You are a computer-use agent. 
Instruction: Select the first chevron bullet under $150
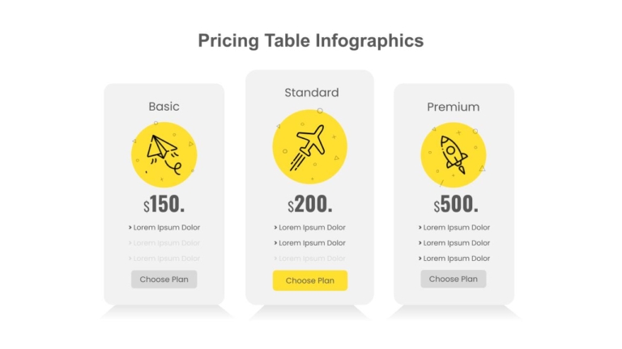130,228
